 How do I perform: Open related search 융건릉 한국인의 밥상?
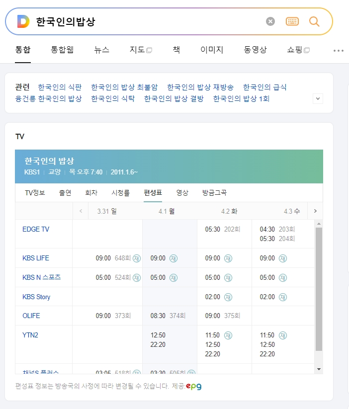tap(49, 98)
